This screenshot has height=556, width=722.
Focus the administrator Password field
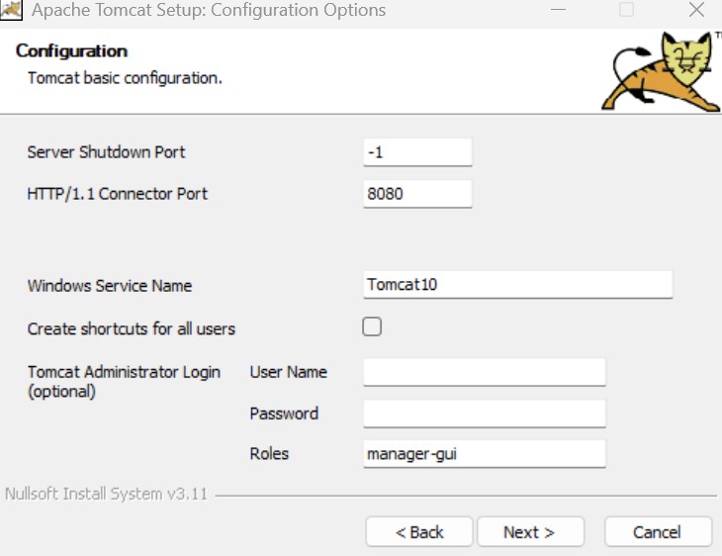click(x=485, y=414)
